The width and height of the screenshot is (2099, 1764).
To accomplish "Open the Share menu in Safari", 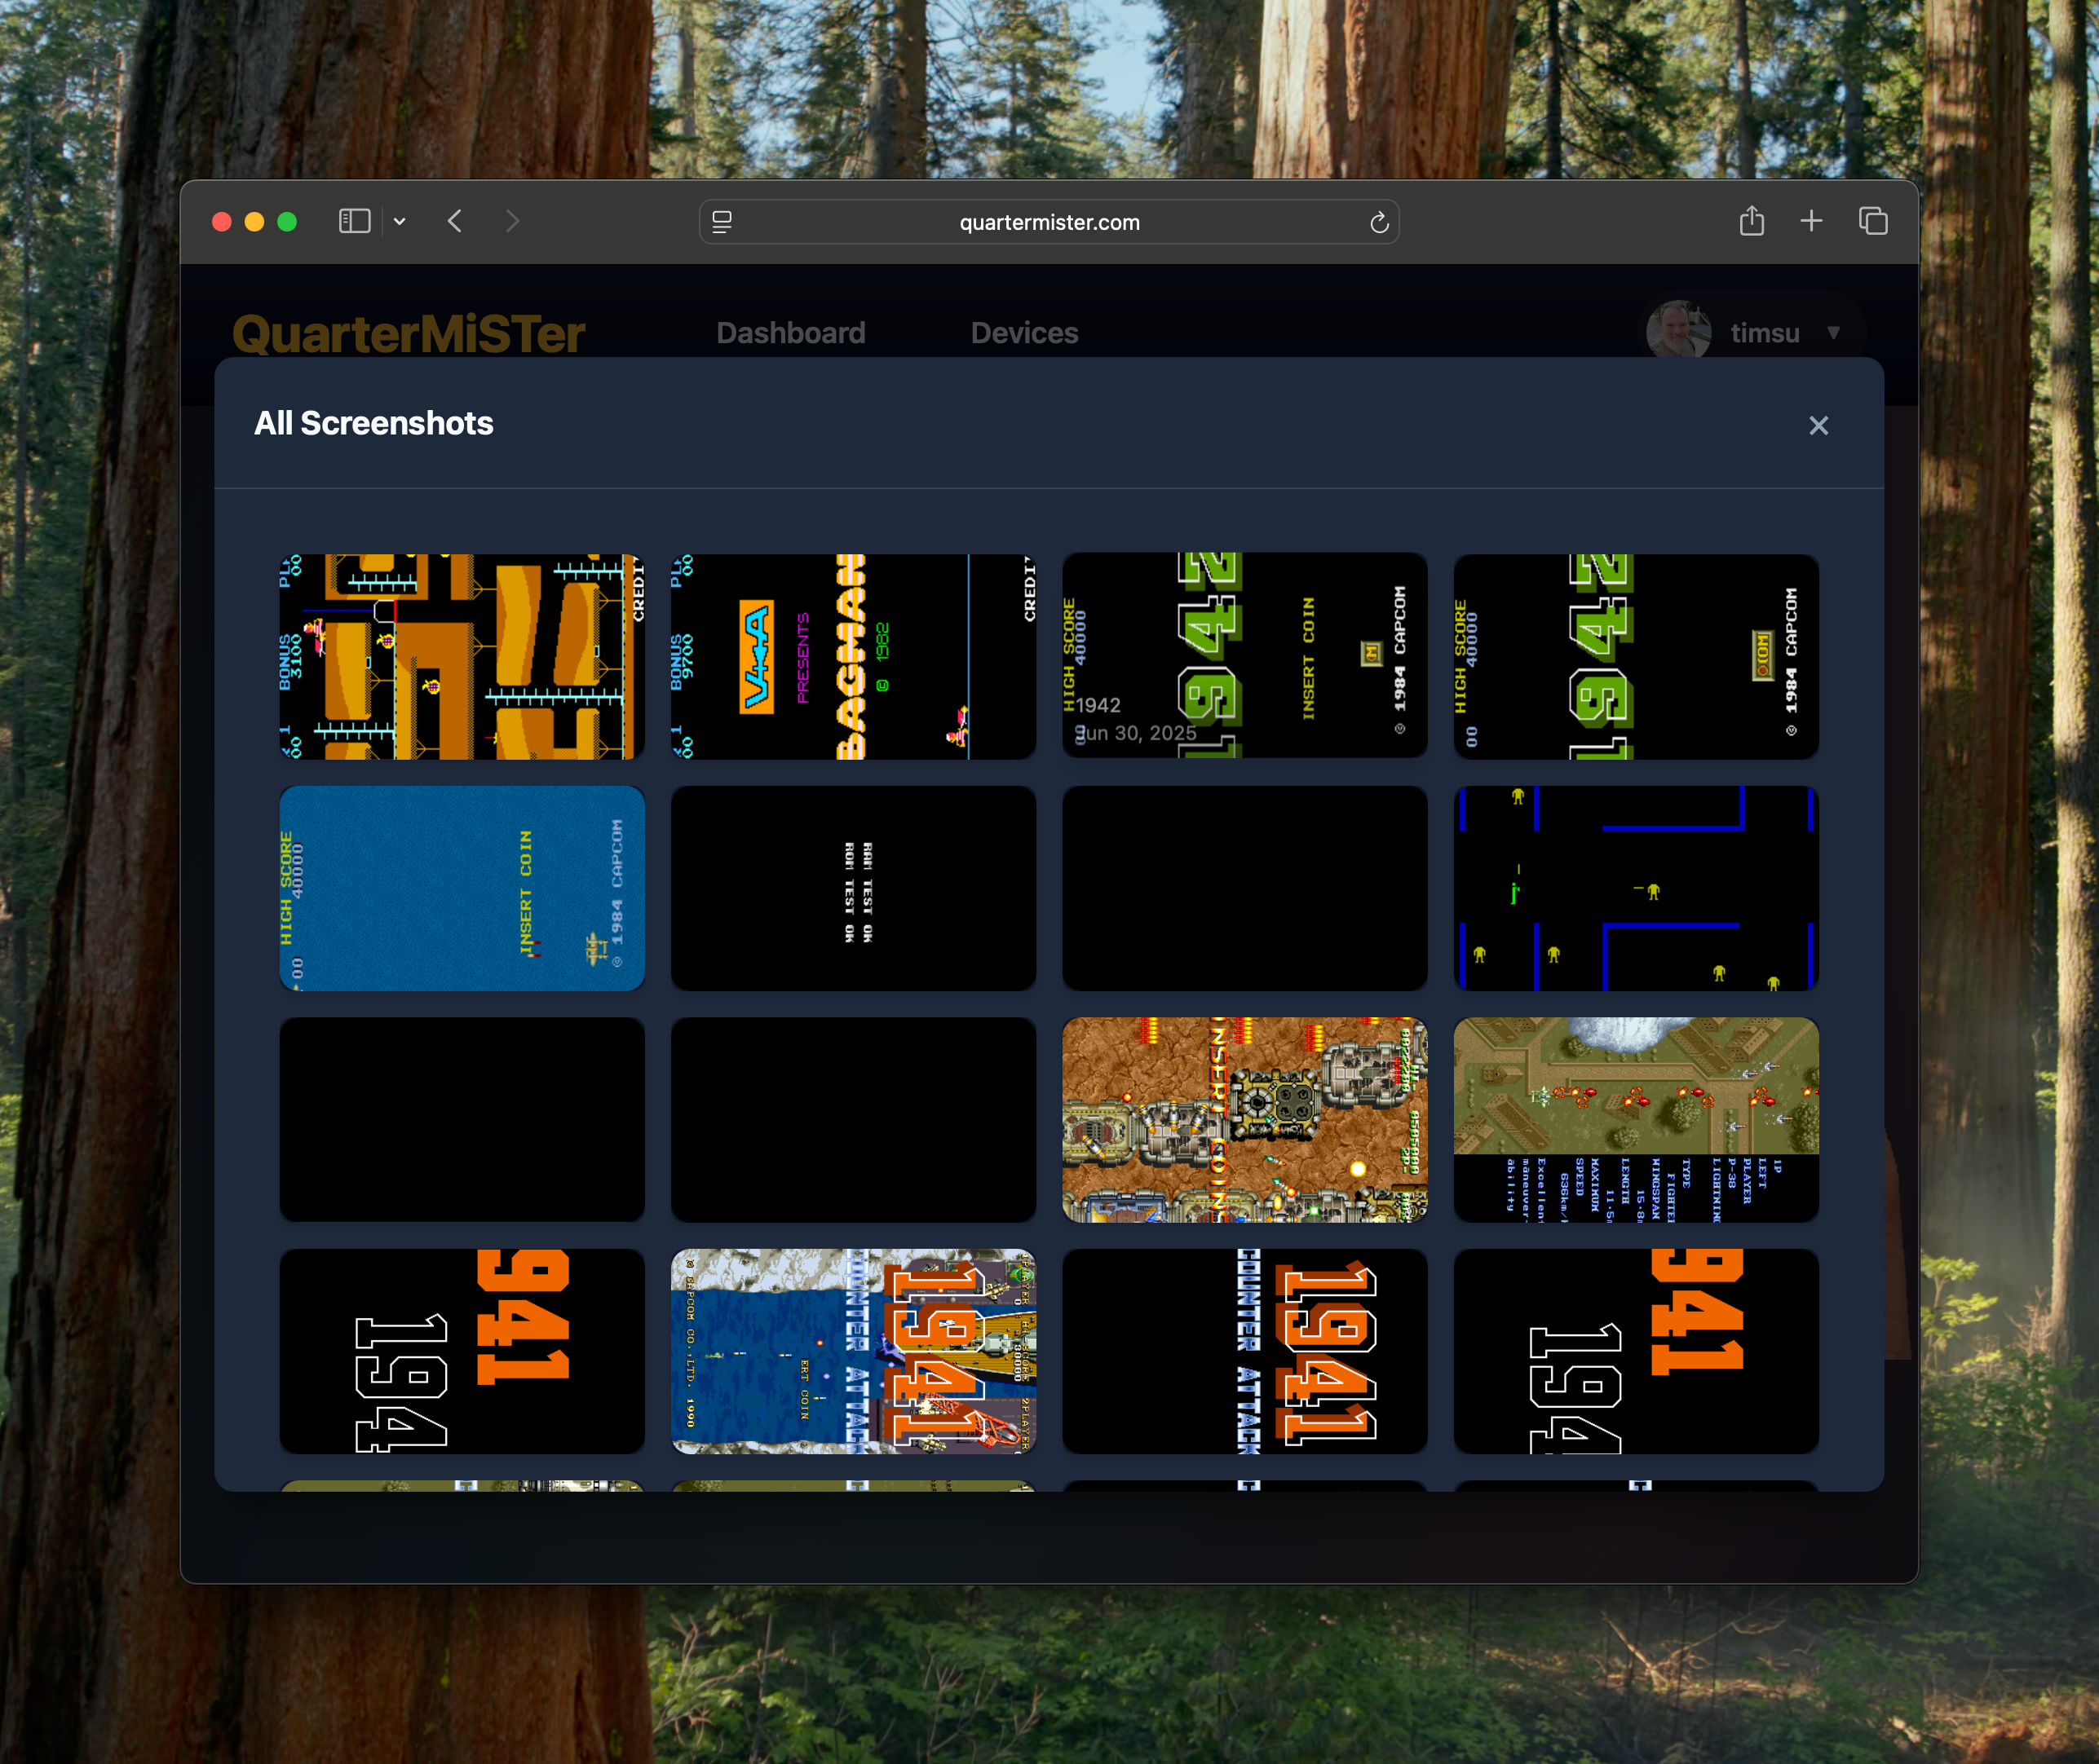I will [x=1751, y=220].
